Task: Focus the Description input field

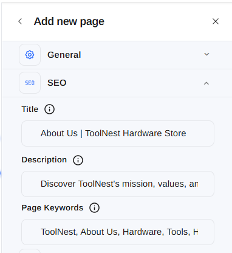Action: tap(118, 184)
